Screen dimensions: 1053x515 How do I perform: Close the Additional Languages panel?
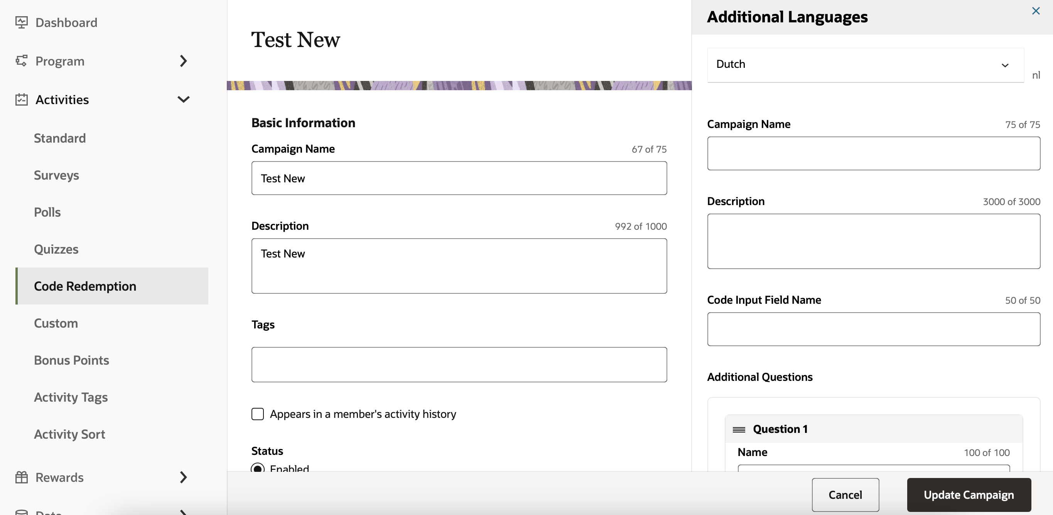1035,11
